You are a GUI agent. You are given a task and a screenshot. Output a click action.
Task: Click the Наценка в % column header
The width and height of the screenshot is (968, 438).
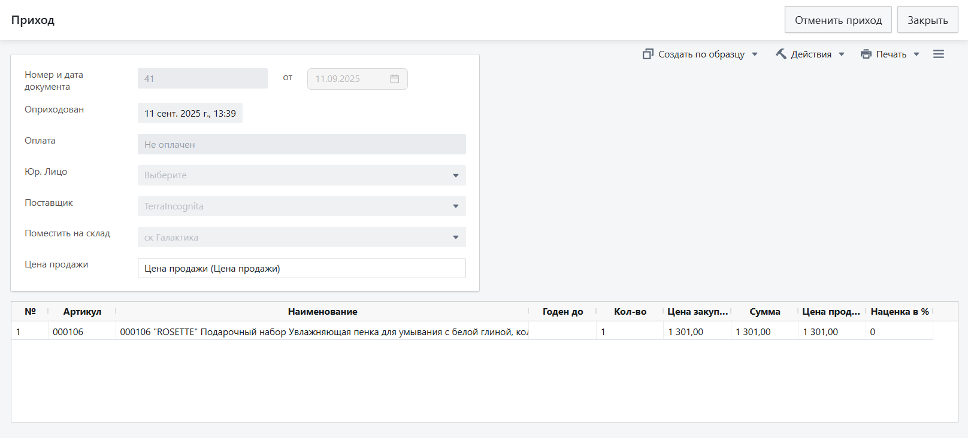click(899, 312)
